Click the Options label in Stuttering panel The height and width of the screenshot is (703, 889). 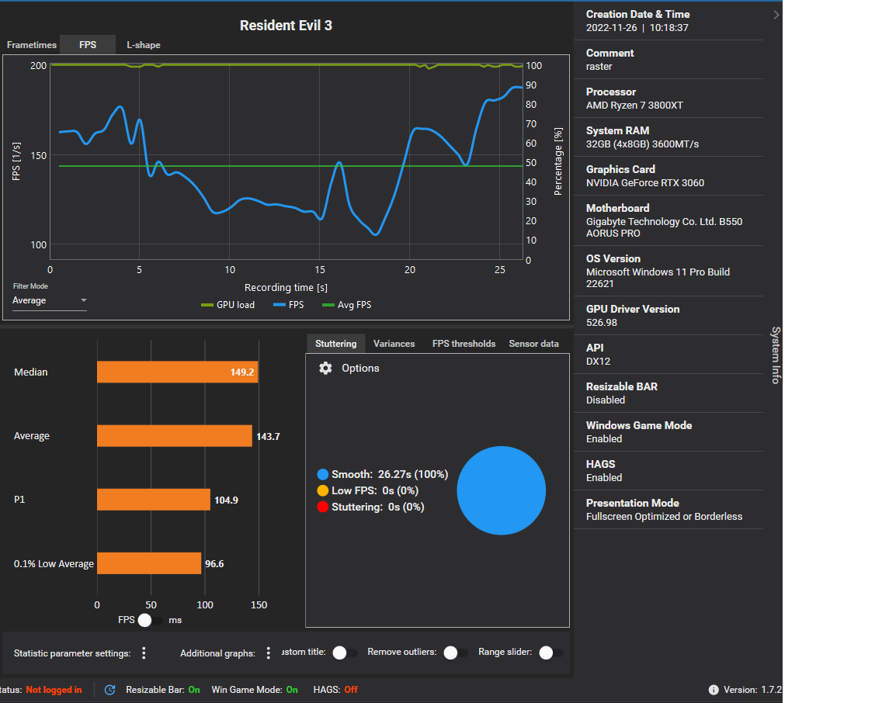pyautogui.click(x=360, y=369)
